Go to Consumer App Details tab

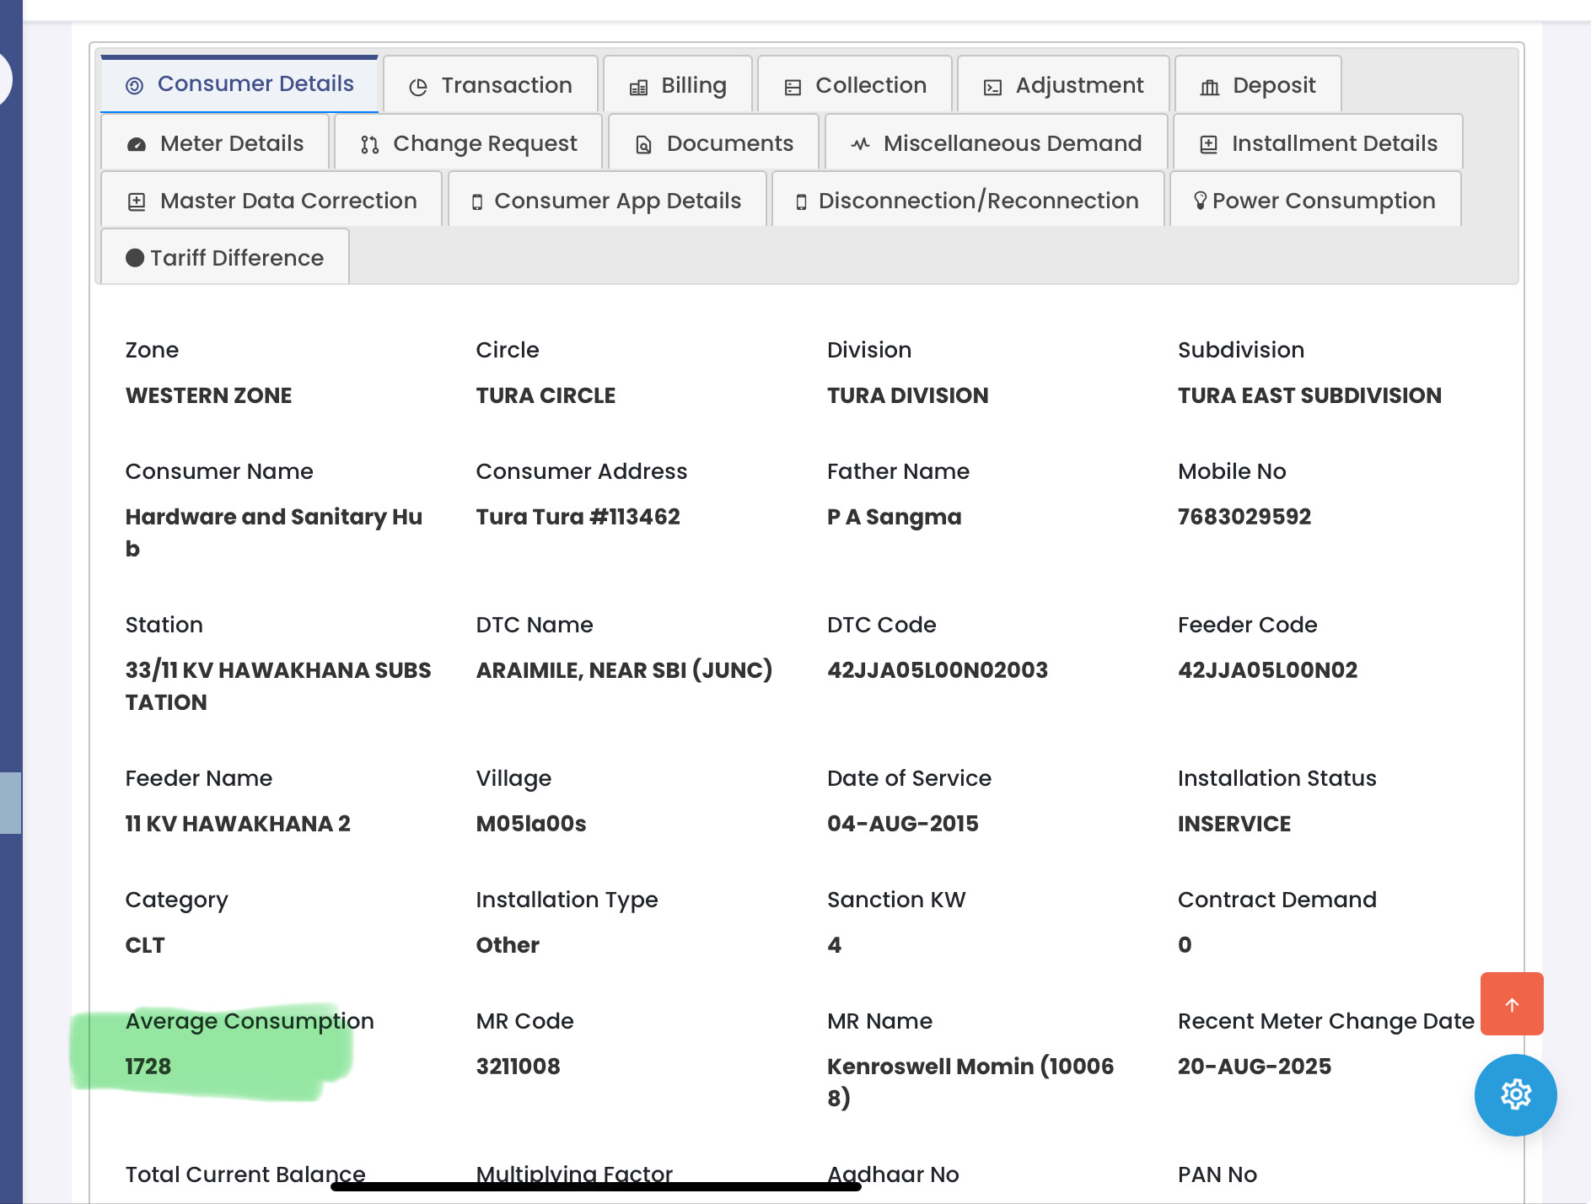(x=607, y=201)
